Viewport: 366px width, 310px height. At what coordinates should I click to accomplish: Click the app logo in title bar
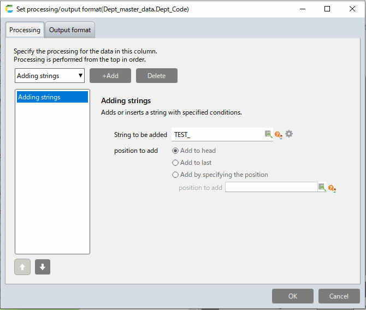pyautogui.click(x=9, y=9)
